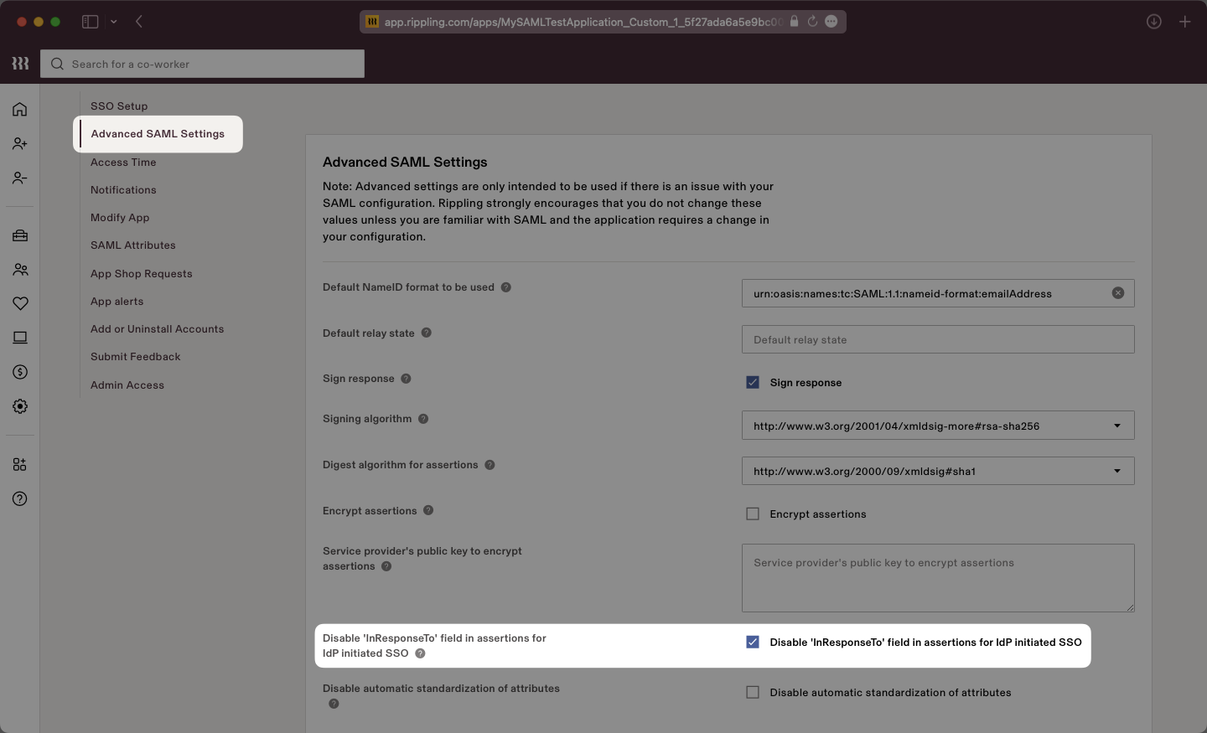Open the Safari sidebar tab chevron
Image resolution: width=1207 pixels, height=733 pixels.
point(114,22)
